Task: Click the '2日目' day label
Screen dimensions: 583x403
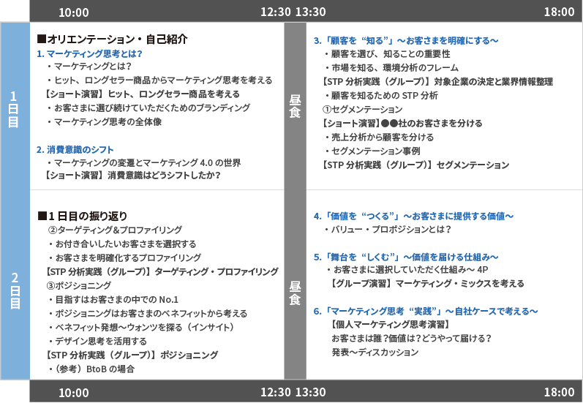Action: (15, 290)
